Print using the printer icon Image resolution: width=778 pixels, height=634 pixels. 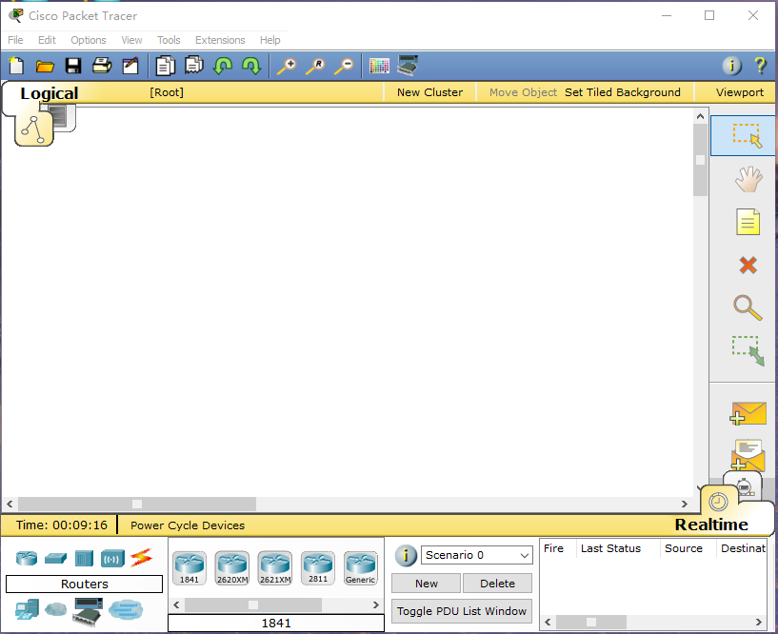pyautogui.click(x=102, y=66)
